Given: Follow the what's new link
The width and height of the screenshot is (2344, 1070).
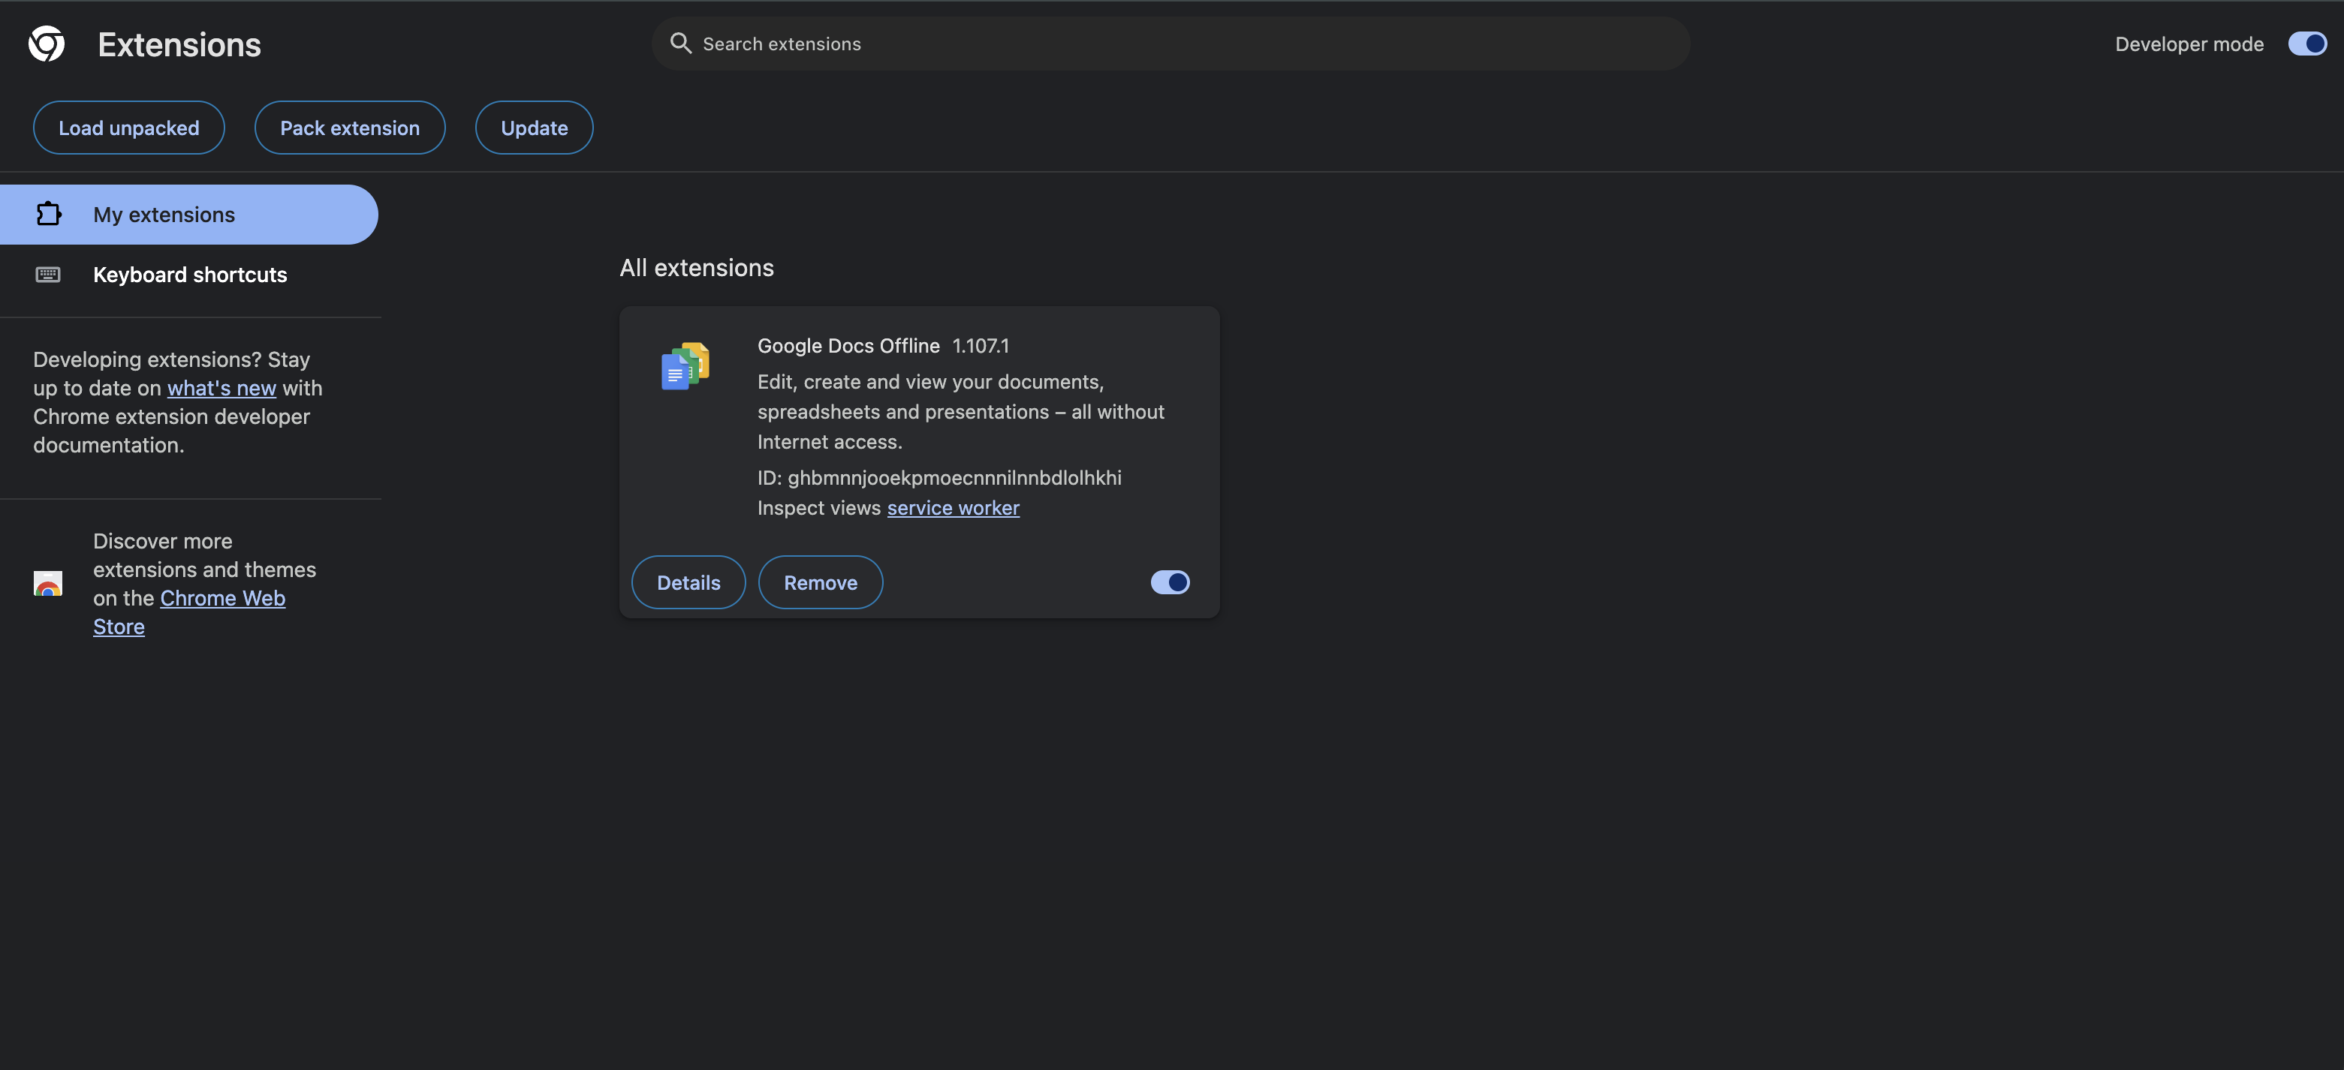Looking at the screenshot, I should coord(222,388).
